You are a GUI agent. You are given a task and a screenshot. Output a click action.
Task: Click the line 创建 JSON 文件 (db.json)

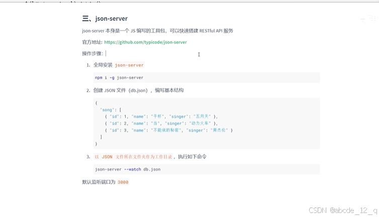click(x=139, y=90)
